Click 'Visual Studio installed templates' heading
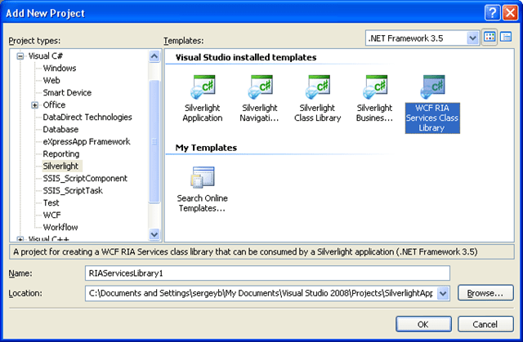The height and width of the screenshot is (342, 523). click(x=246, y=57)
